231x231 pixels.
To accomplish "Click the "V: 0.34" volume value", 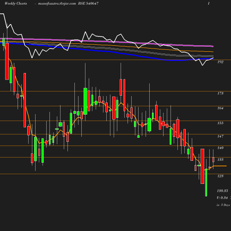I will (x=222, y=198).
